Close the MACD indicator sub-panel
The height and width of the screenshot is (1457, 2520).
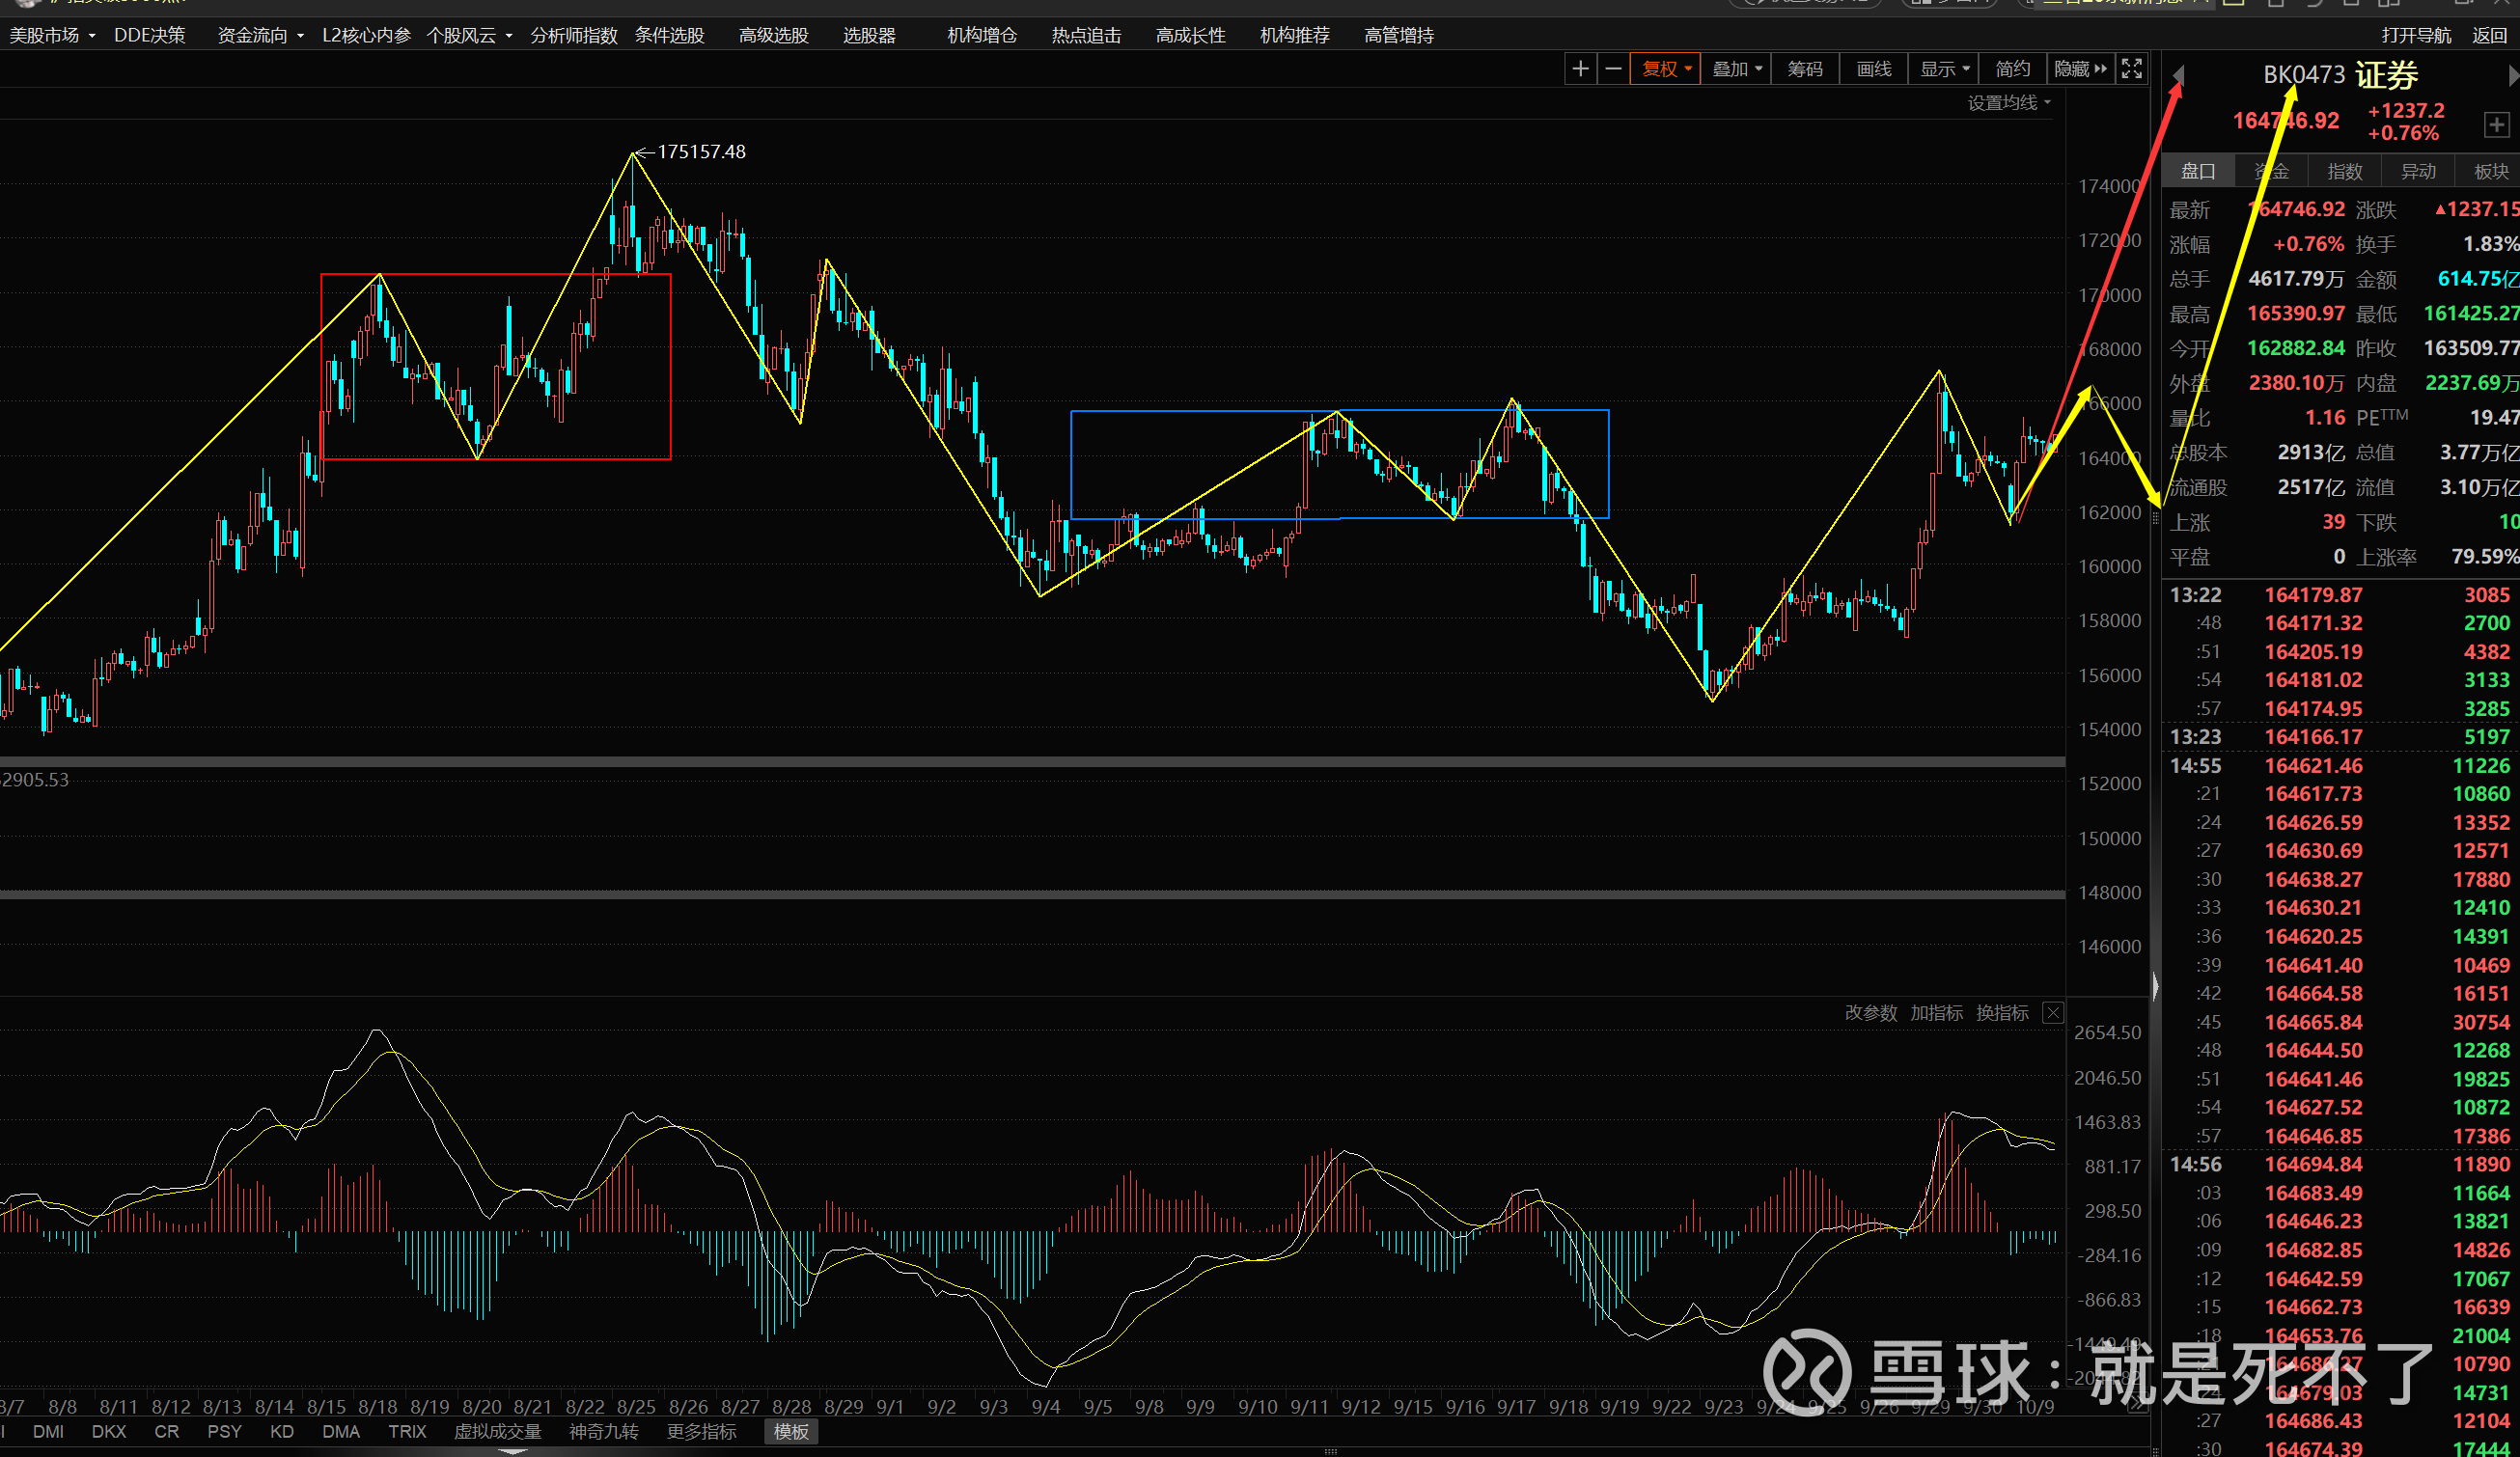[x=2052, y=1013]
